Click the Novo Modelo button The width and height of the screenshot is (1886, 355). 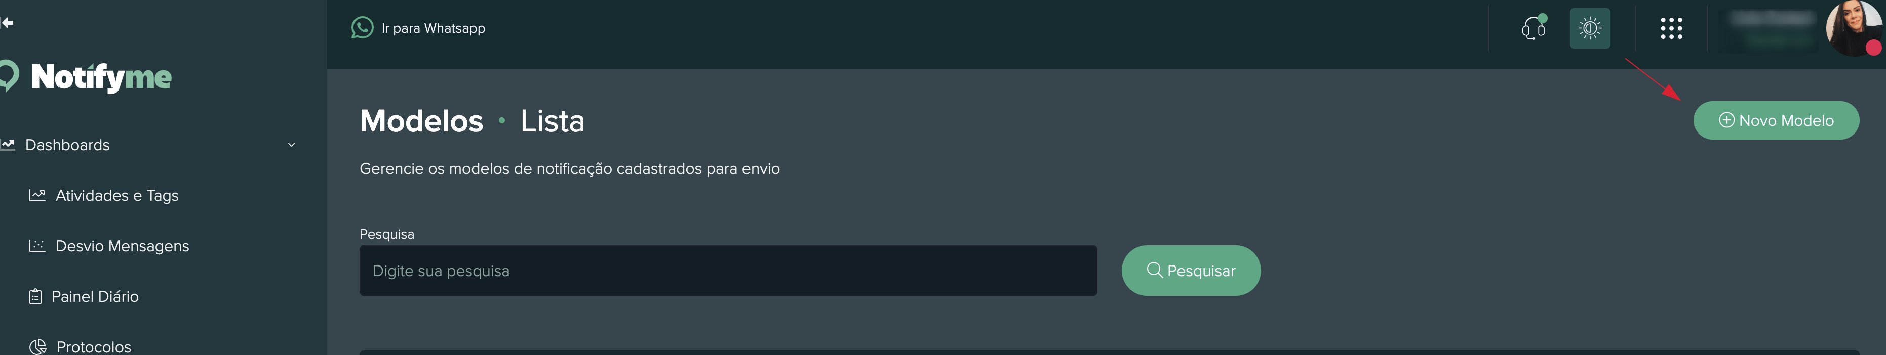point(1776,120)
